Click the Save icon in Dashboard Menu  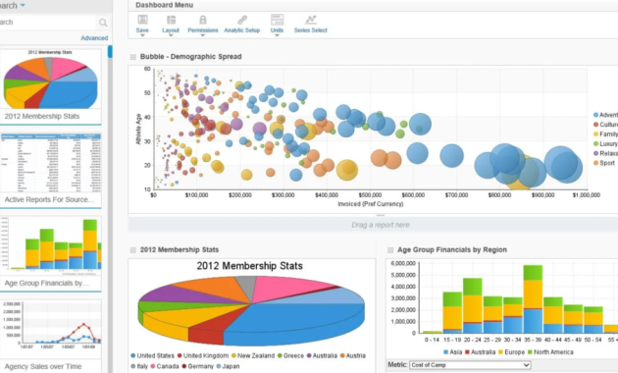[142, 20]
